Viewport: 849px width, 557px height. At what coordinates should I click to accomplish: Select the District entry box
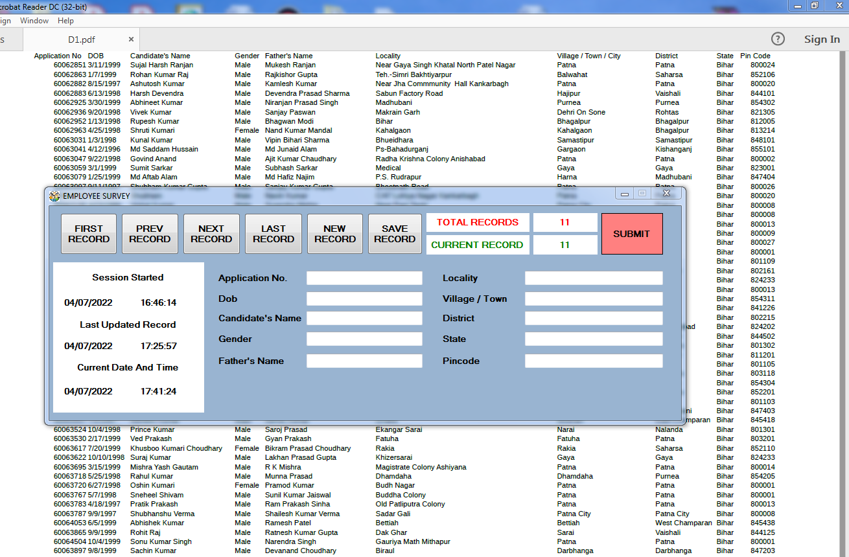click(594, 318)
